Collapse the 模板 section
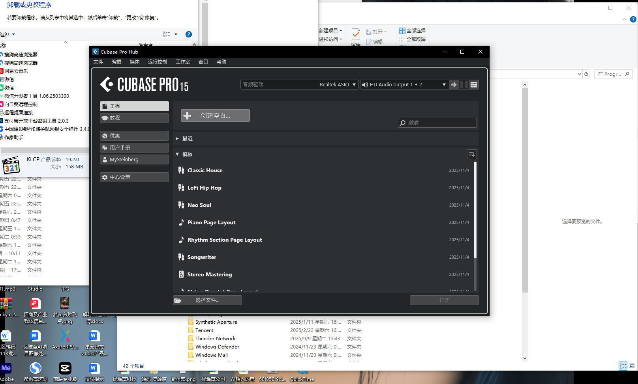This screenshot has width=638, height=384. coord(177,154)
